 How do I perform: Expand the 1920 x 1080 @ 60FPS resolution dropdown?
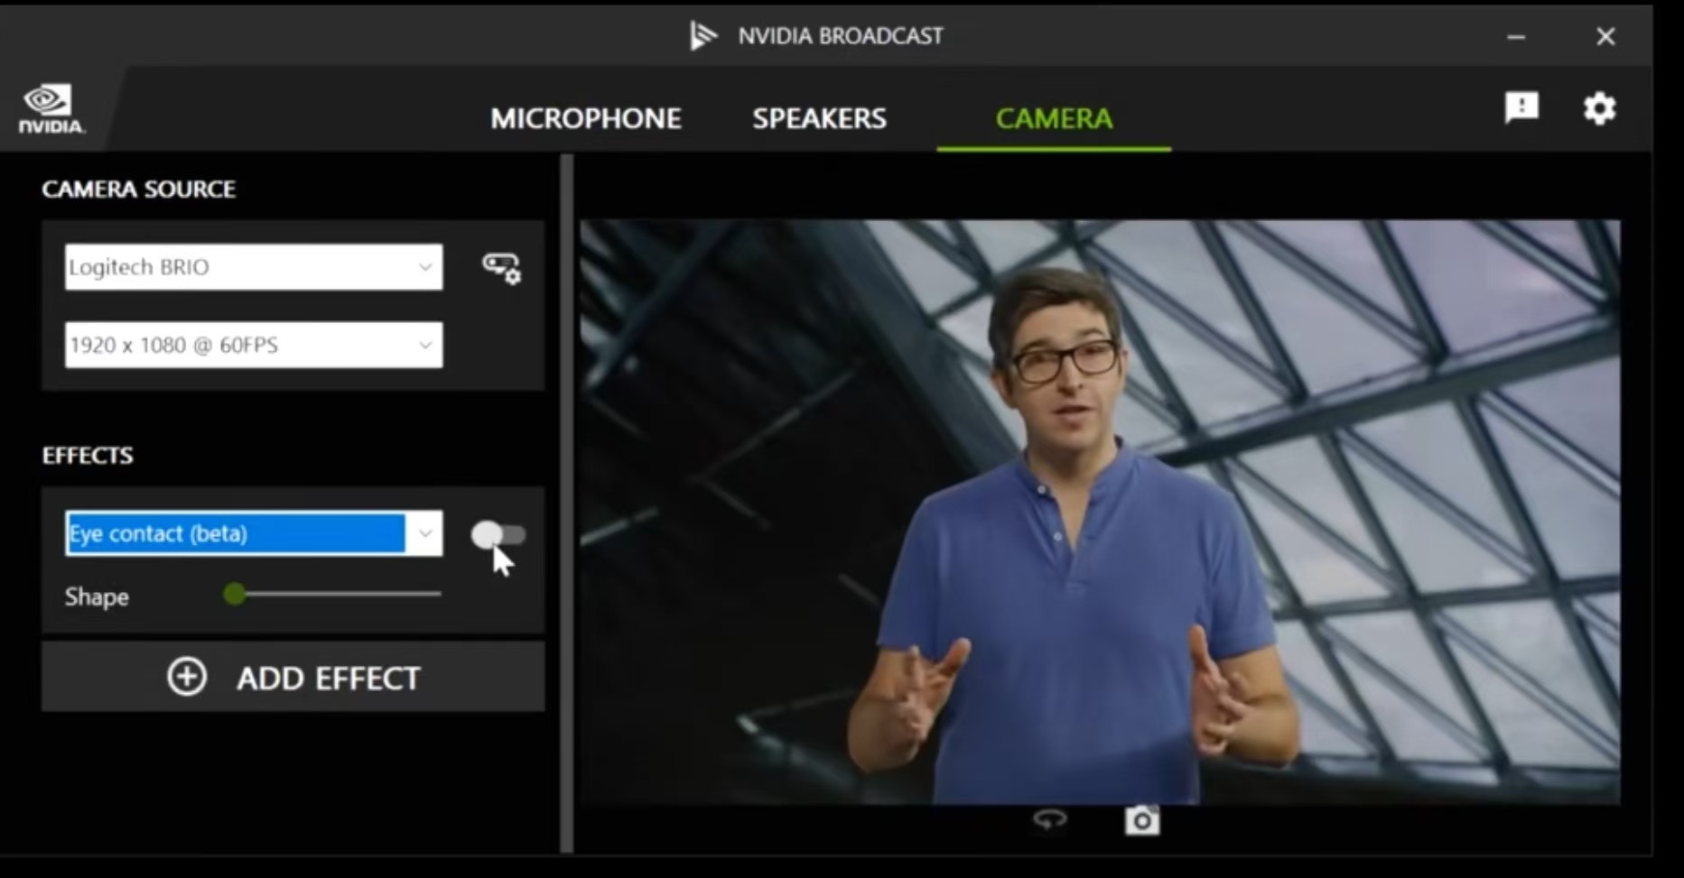pyautogui.click(x=253, y=345)
